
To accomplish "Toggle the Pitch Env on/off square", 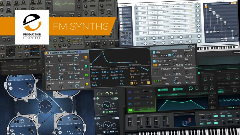I will [155, 73].
